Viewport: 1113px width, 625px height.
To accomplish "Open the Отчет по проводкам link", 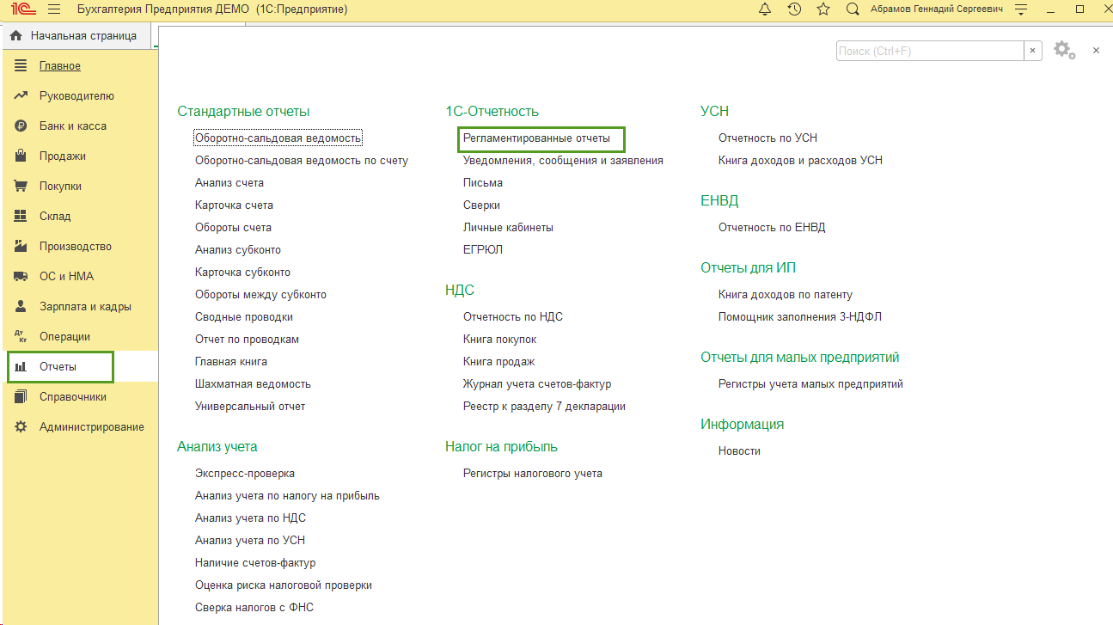I will 247,339.
